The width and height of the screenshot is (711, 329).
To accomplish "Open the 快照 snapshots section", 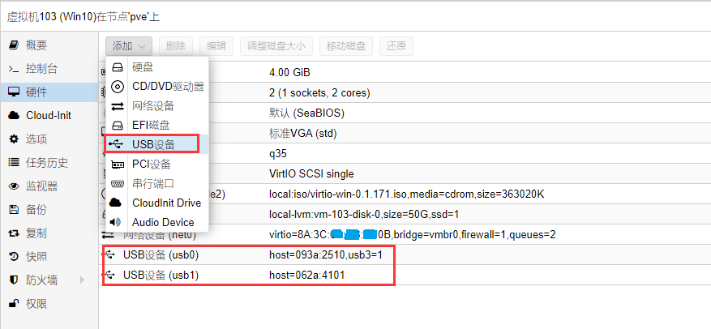I will pos(36,257).
